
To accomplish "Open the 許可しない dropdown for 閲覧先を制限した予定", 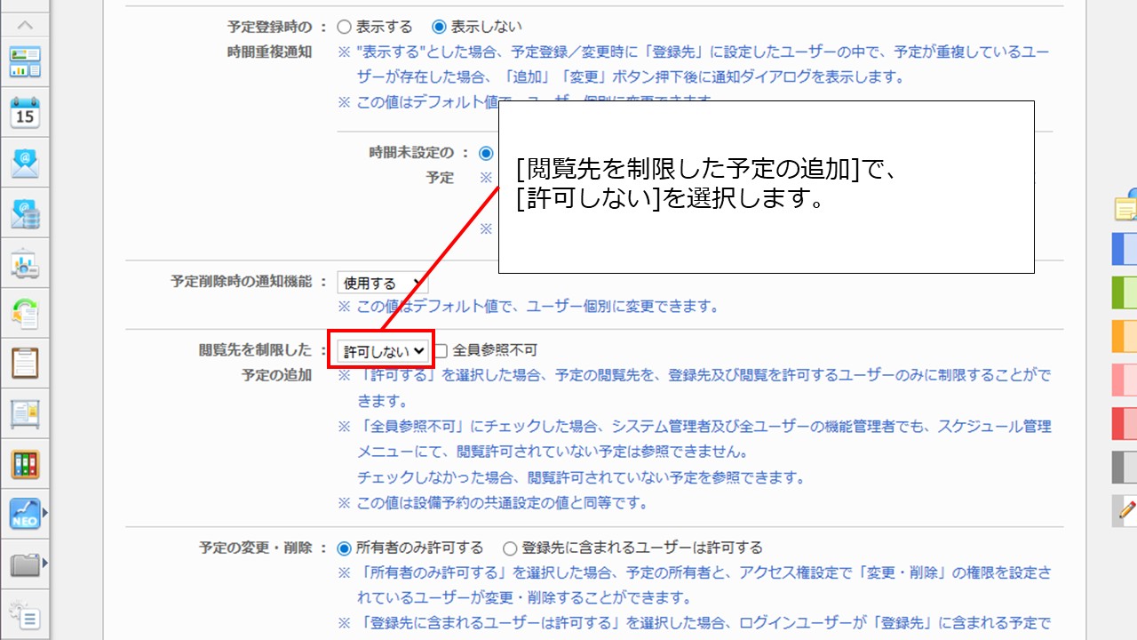I will click(383, 351).
